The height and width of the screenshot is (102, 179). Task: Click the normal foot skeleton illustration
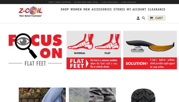81,42
